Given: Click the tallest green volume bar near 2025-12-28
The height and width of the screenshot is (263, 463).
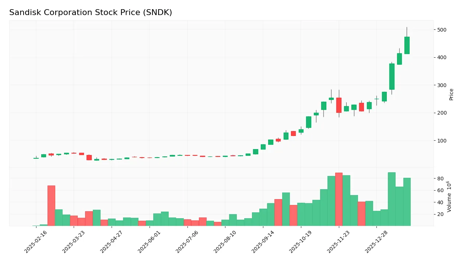Looking at the screenshot, I should click(392, 198).
